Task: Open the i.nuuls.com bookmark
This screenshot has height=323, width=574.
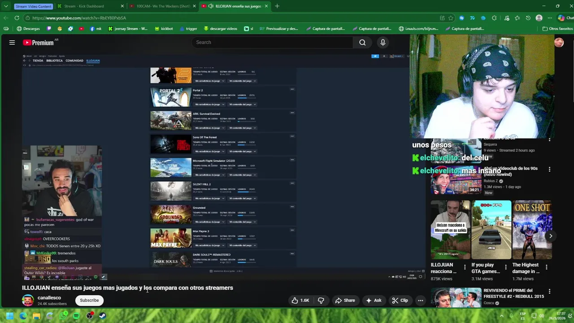Action: click(418, 29)
